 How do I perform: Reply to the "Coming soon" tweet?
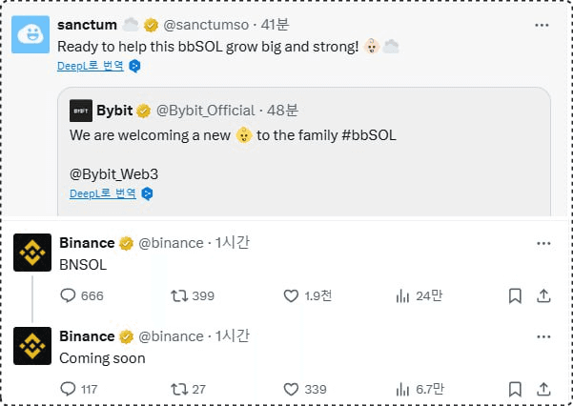[68, 389]
